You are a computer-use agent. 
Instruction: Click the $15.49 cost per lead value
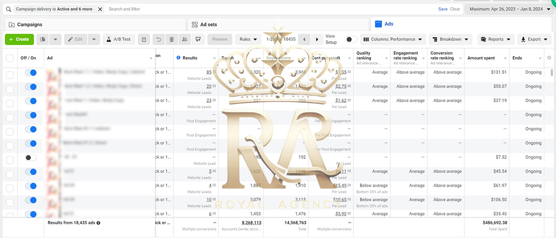[340, 186]
